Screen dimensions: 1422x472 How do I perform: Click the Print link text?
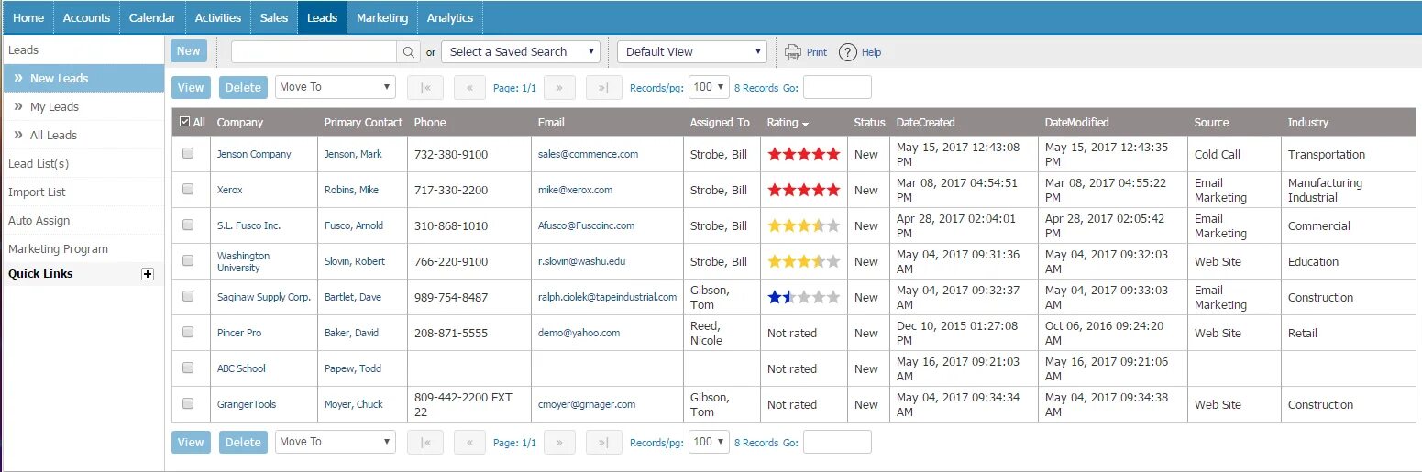pyautogui.click(x=816, y=52)
